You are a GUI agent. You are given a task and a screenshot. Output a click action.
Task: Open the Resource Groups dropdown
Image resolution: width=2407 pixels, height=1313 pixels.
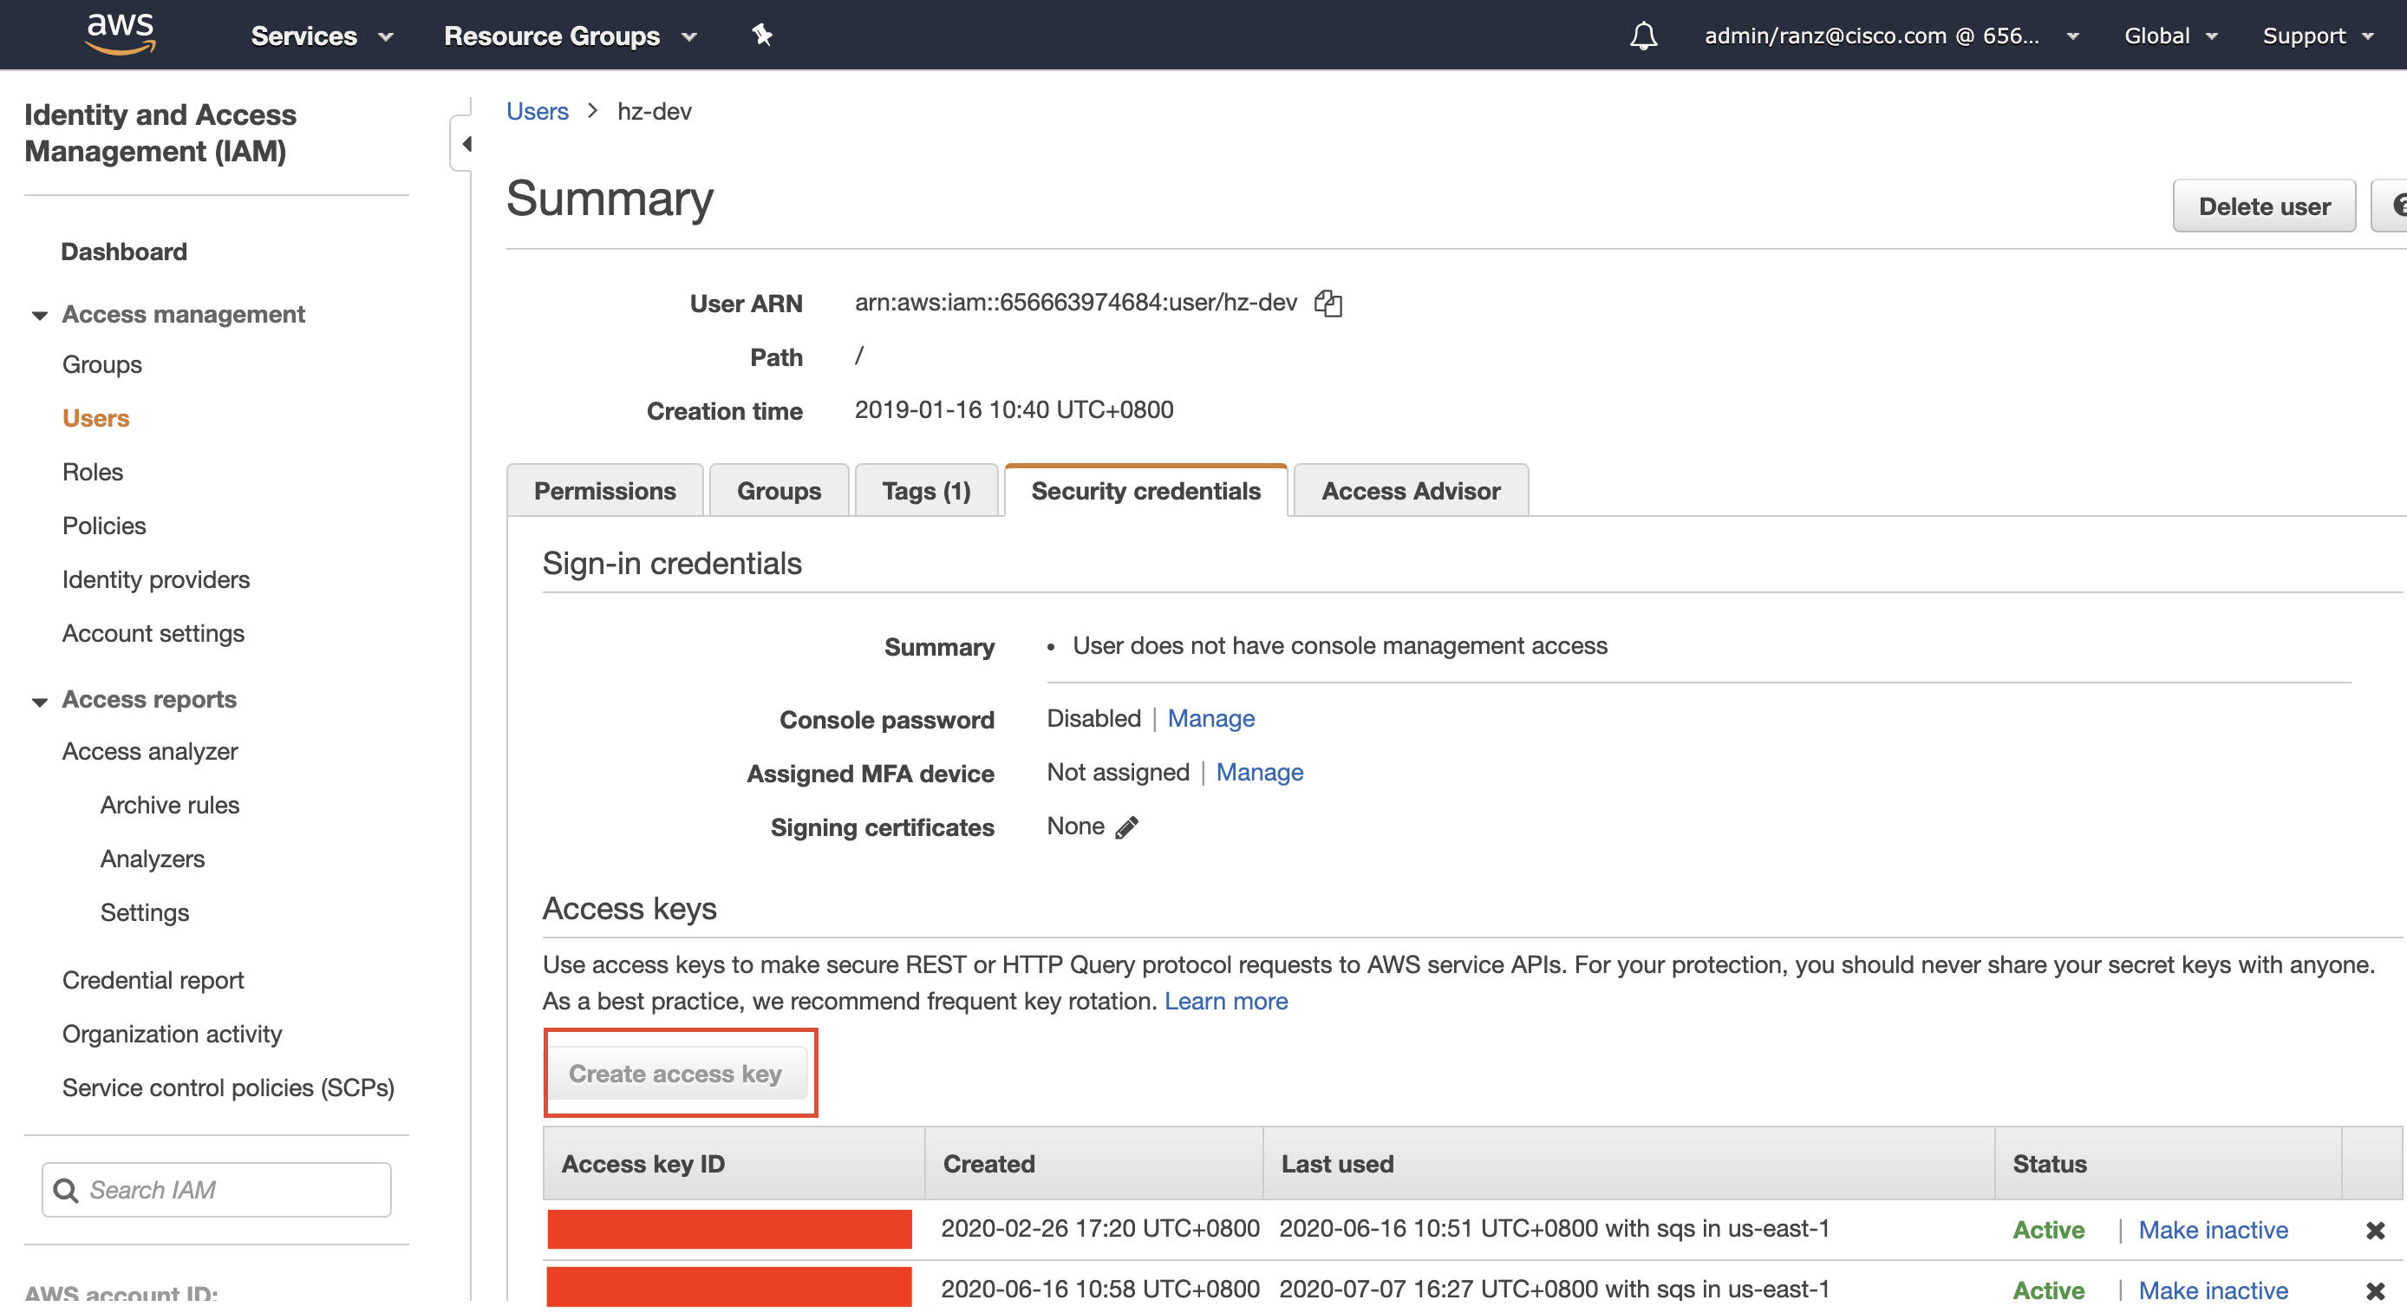click(570, 36)
